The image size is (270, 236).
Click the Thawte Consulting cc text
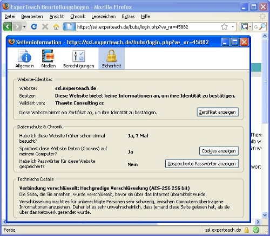pos(79,103)
